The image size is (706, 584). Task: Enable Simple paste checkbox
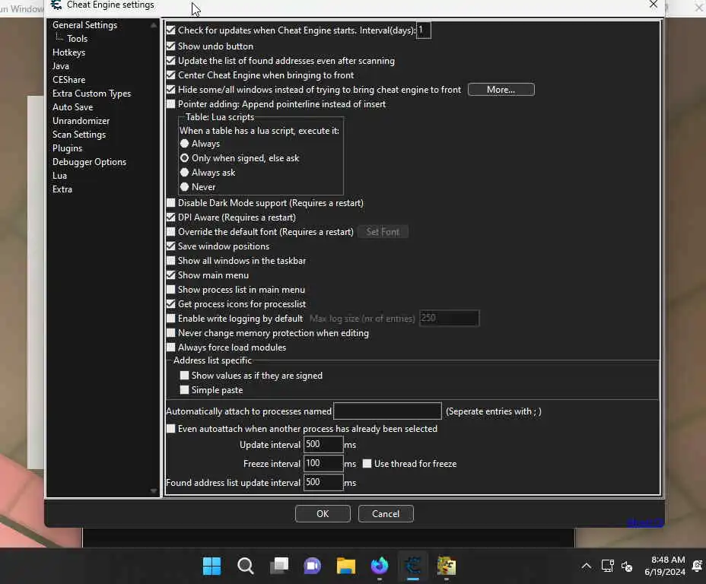(x=184, y=389)
